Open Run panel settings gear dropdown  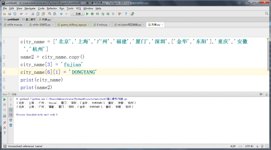(261, 94)
